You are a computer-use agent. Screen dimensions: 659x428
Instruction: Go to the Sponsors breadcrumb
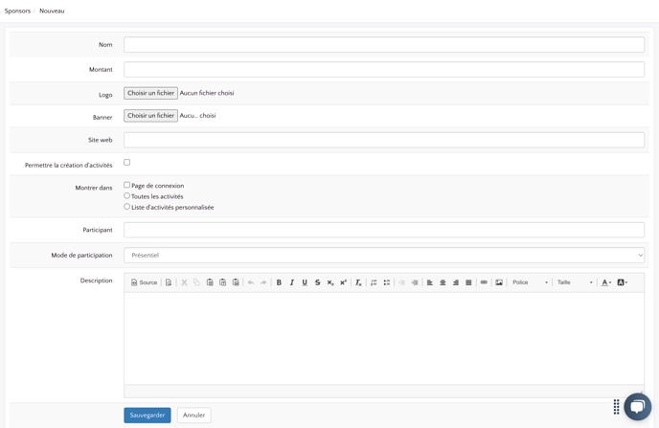coord(17,11)
